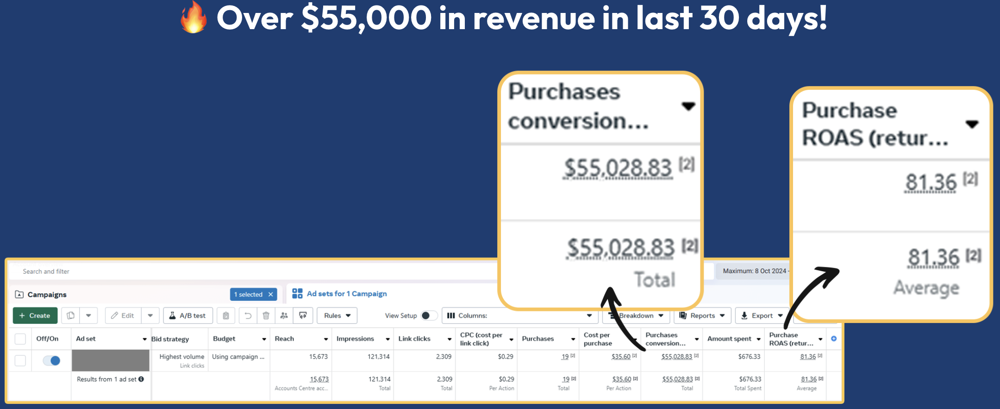Click the A/B test button
This screenshot has height=409, width=1000.
pos(188,316)
